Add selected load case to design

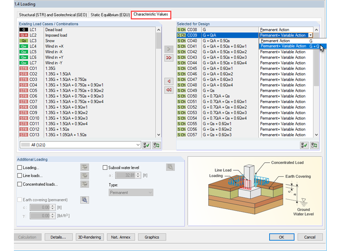pyautogui.click(x=169, y=49)
